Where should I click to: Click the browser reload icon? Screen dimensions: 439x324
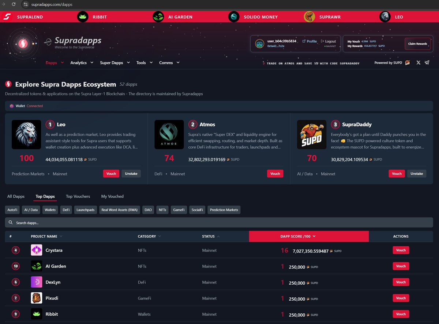point(14,4)
